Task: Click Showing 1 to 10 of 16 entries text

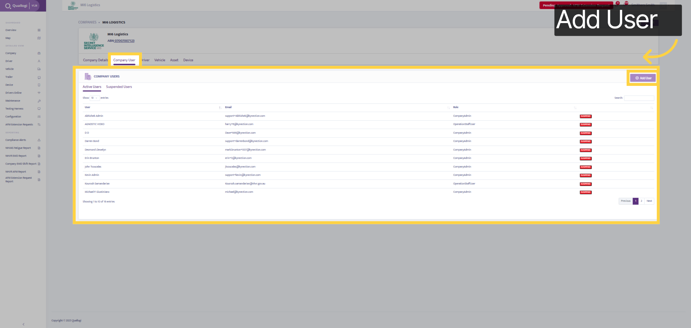Action: click(x=99, y=201)
